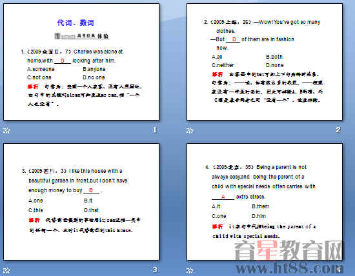
Task: Click option D.no one on slide 1
Action: pyautogui.click(x=94, y=77)
